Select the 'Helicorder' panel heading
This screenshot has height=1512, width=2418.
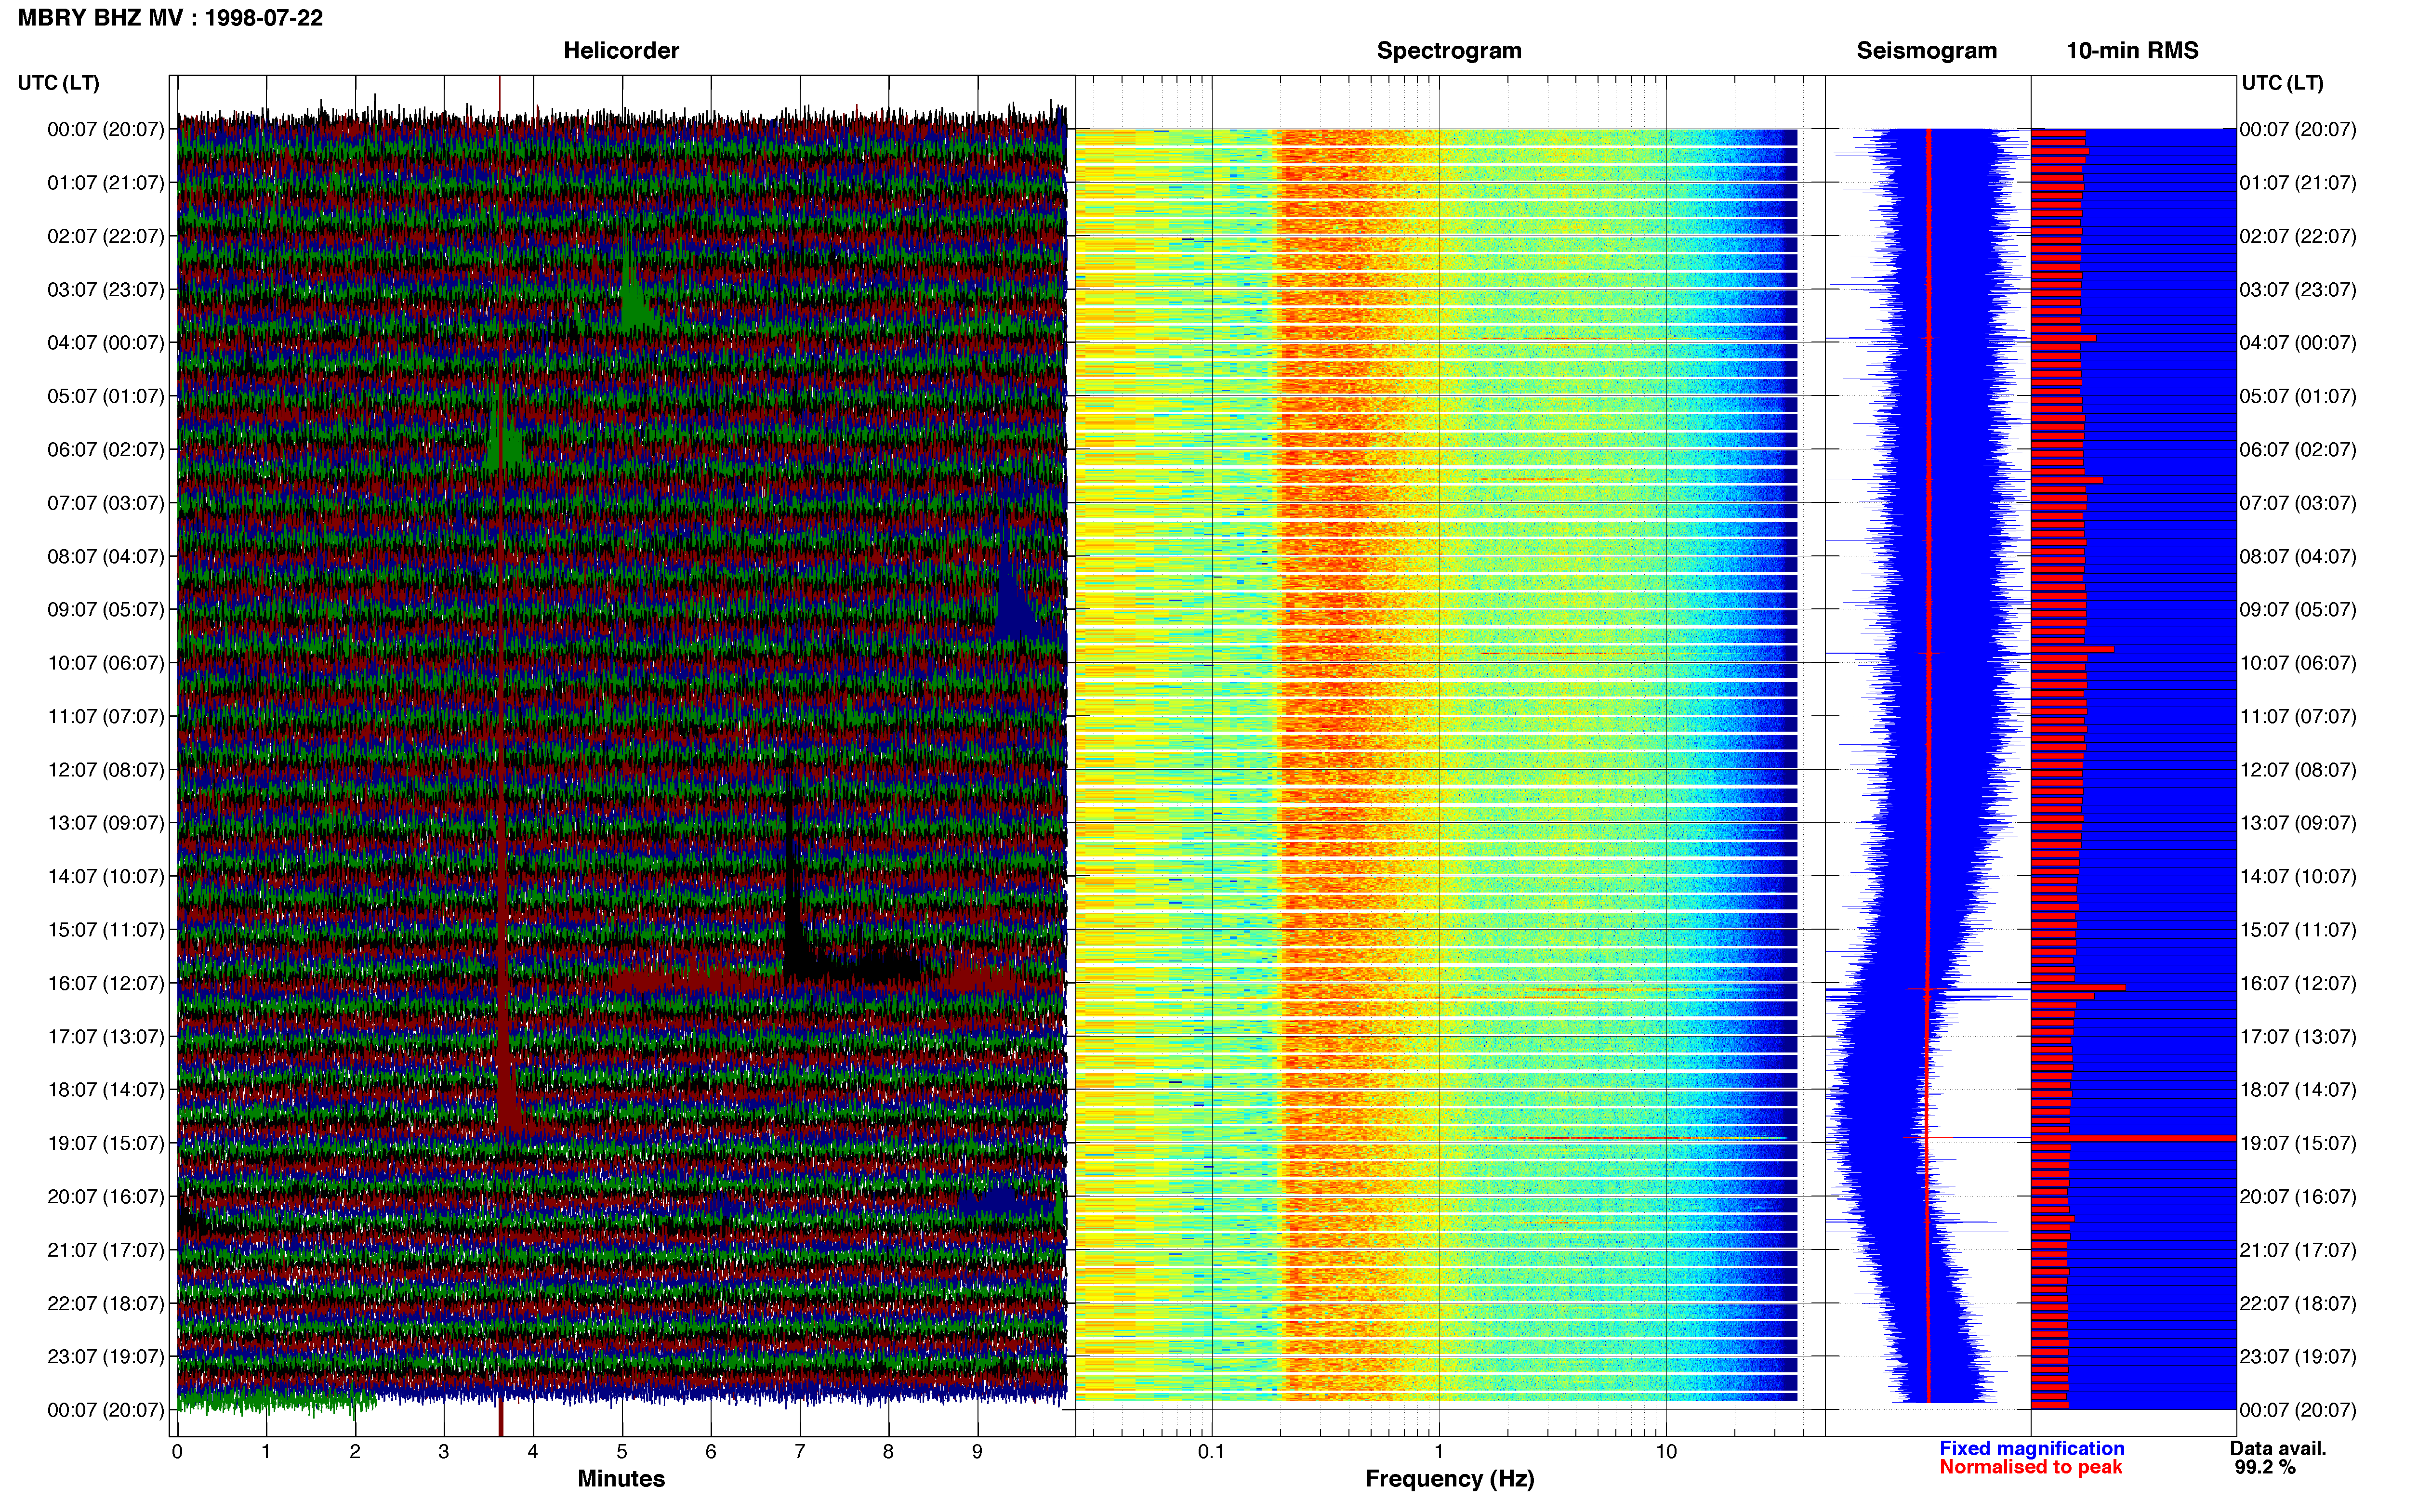[621, 51]
